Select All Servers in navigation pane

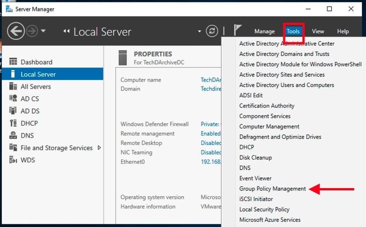tap(35, 86)
